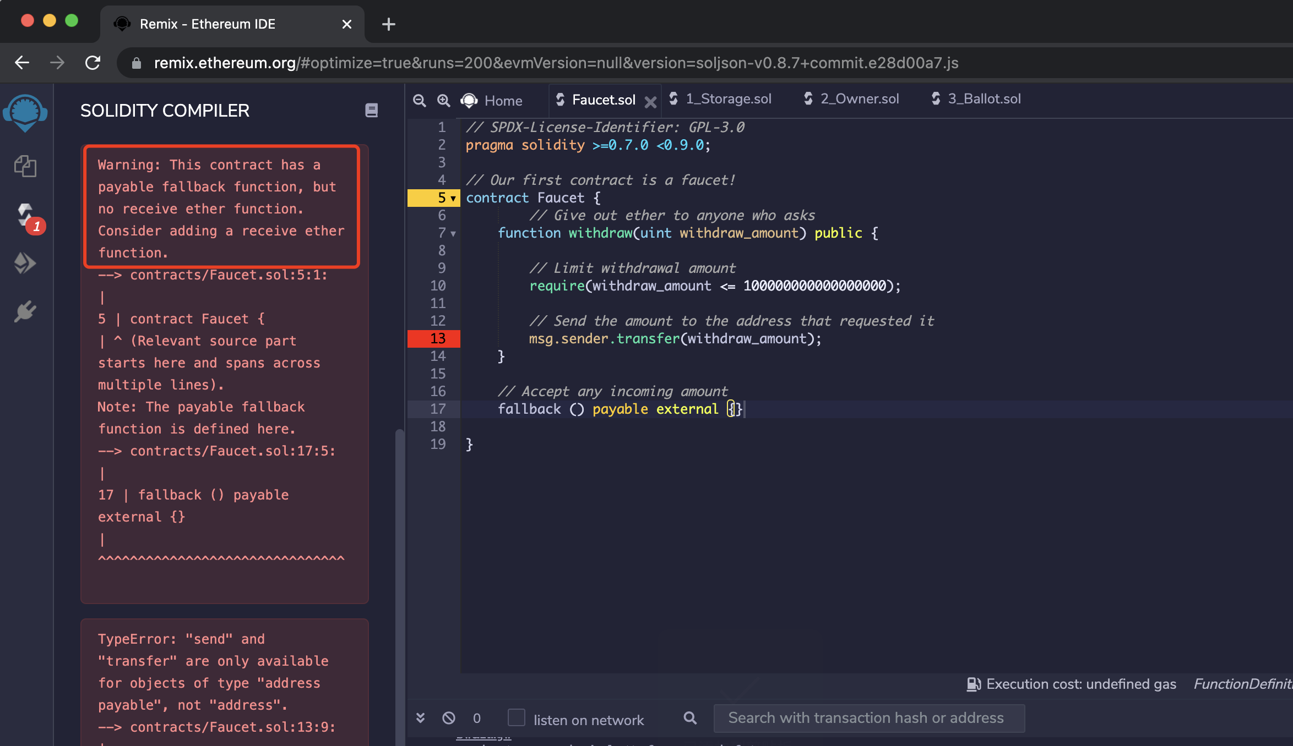Expand line 5 contract Faucet block

(x=453, y=197)
